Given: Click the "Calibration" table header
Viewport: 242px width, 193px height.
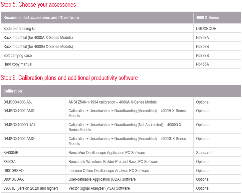Looking at the screenshot, I should click(13, 91).
